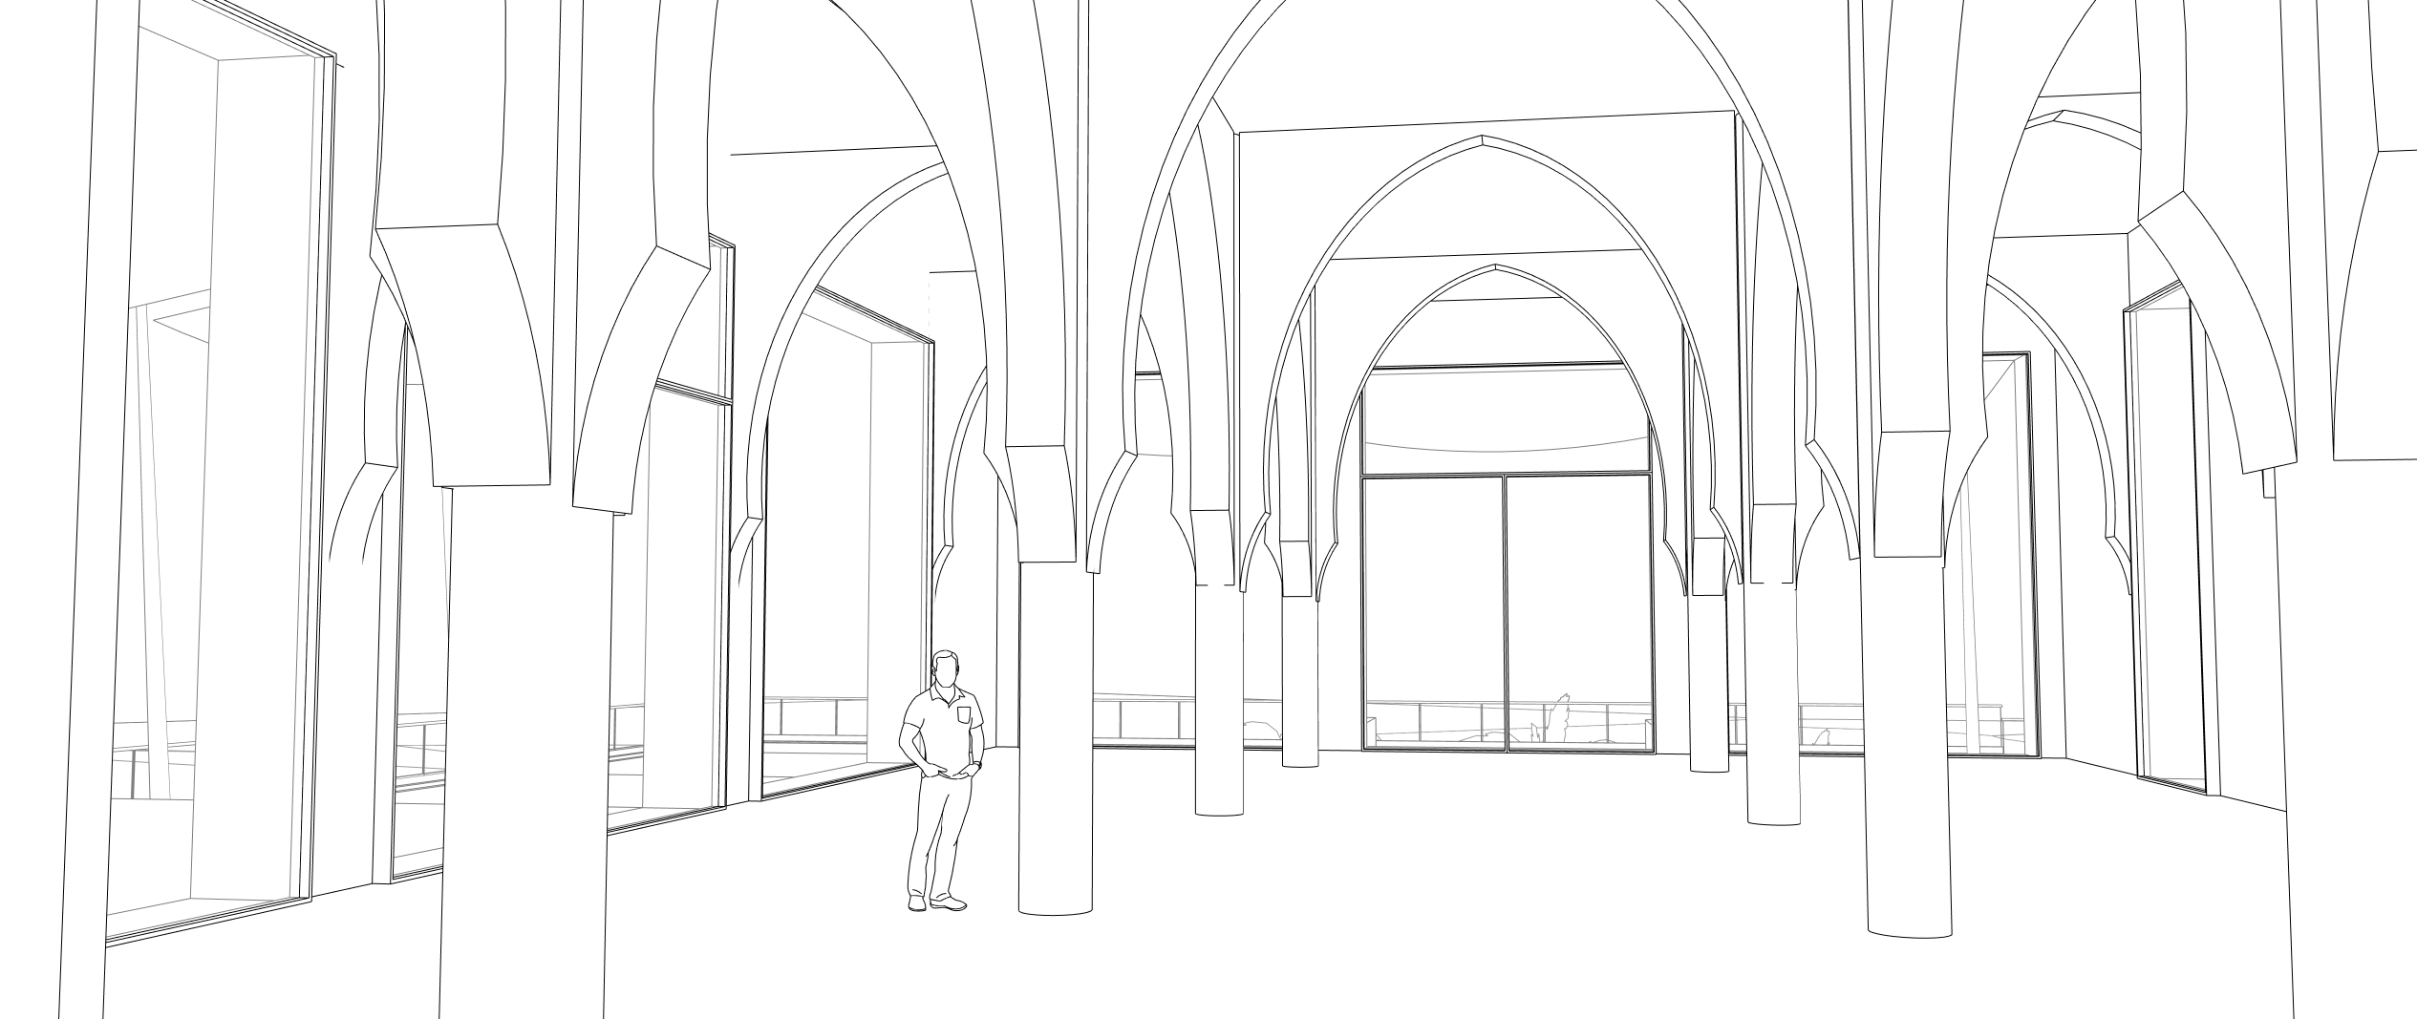Click the large foreground column on left
This screenshot has height=1019, width=2417.
(x=524, y=745)
